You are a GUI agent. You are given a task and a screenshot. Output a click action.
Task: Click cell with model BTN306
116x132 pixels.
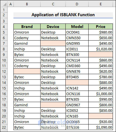(x=77, y=127)
